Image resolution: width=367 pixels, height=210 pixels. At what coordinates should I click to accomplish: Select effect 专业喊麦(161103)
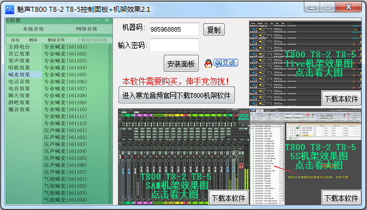point(65,60)
